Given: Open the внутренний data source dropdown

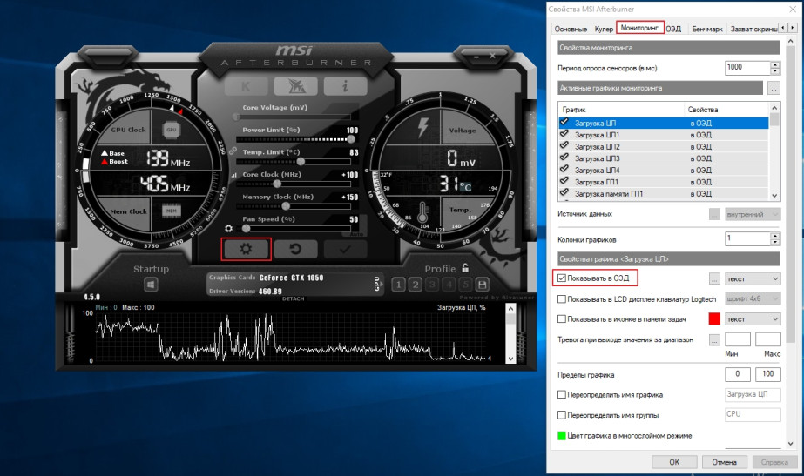Looking at the screenshot, I should pos(753,214).
